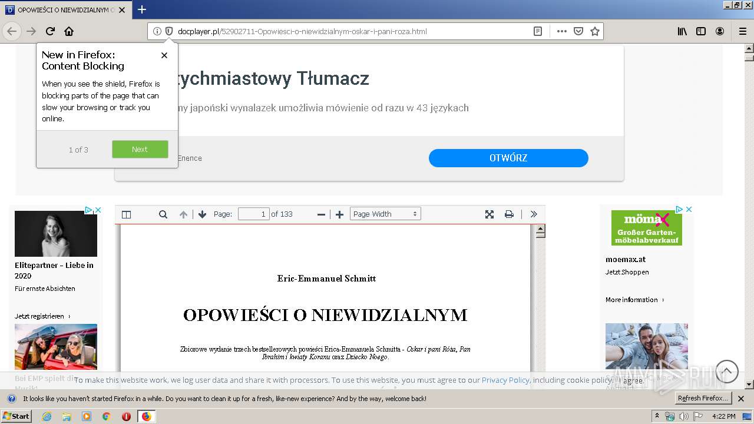
Task: Toggle PDF viewer sidebar
Action: 126,214
